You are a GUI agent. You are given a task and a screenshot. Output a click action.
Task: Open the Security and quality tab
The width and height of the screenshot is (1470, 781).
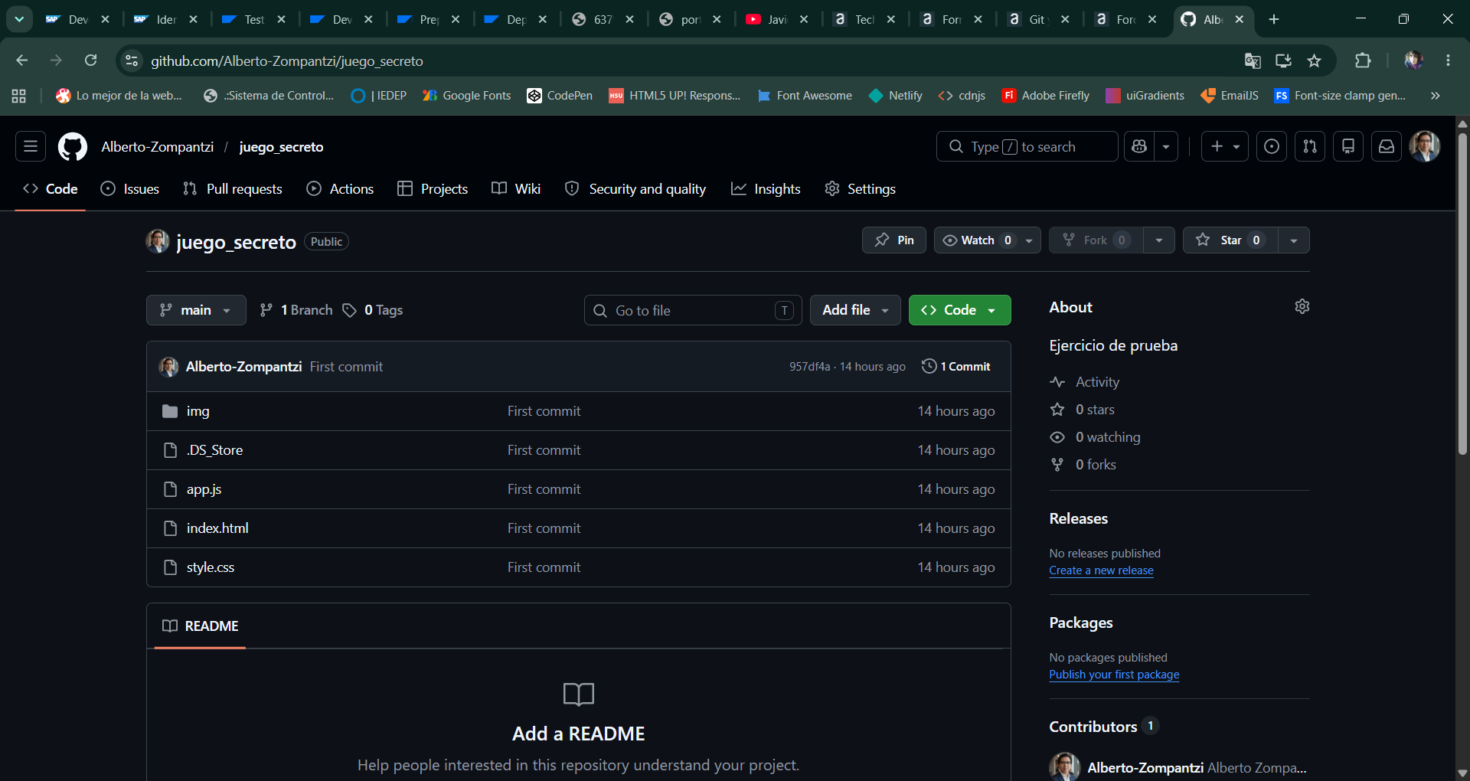tap(635, 189)
